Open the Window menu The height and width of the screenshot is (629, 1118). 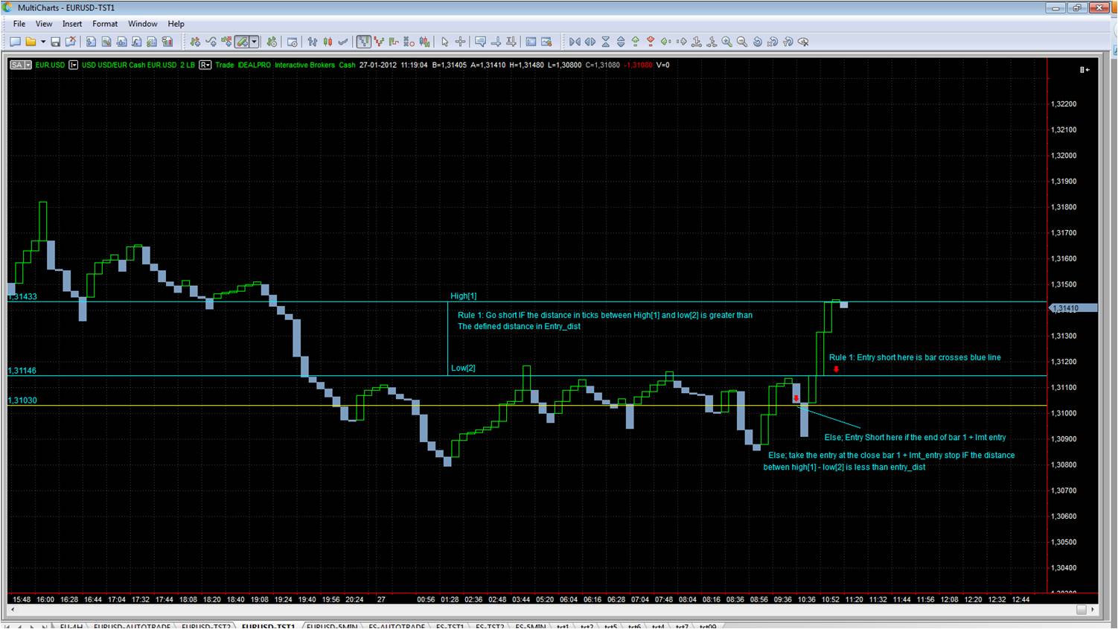pos(142,24)
